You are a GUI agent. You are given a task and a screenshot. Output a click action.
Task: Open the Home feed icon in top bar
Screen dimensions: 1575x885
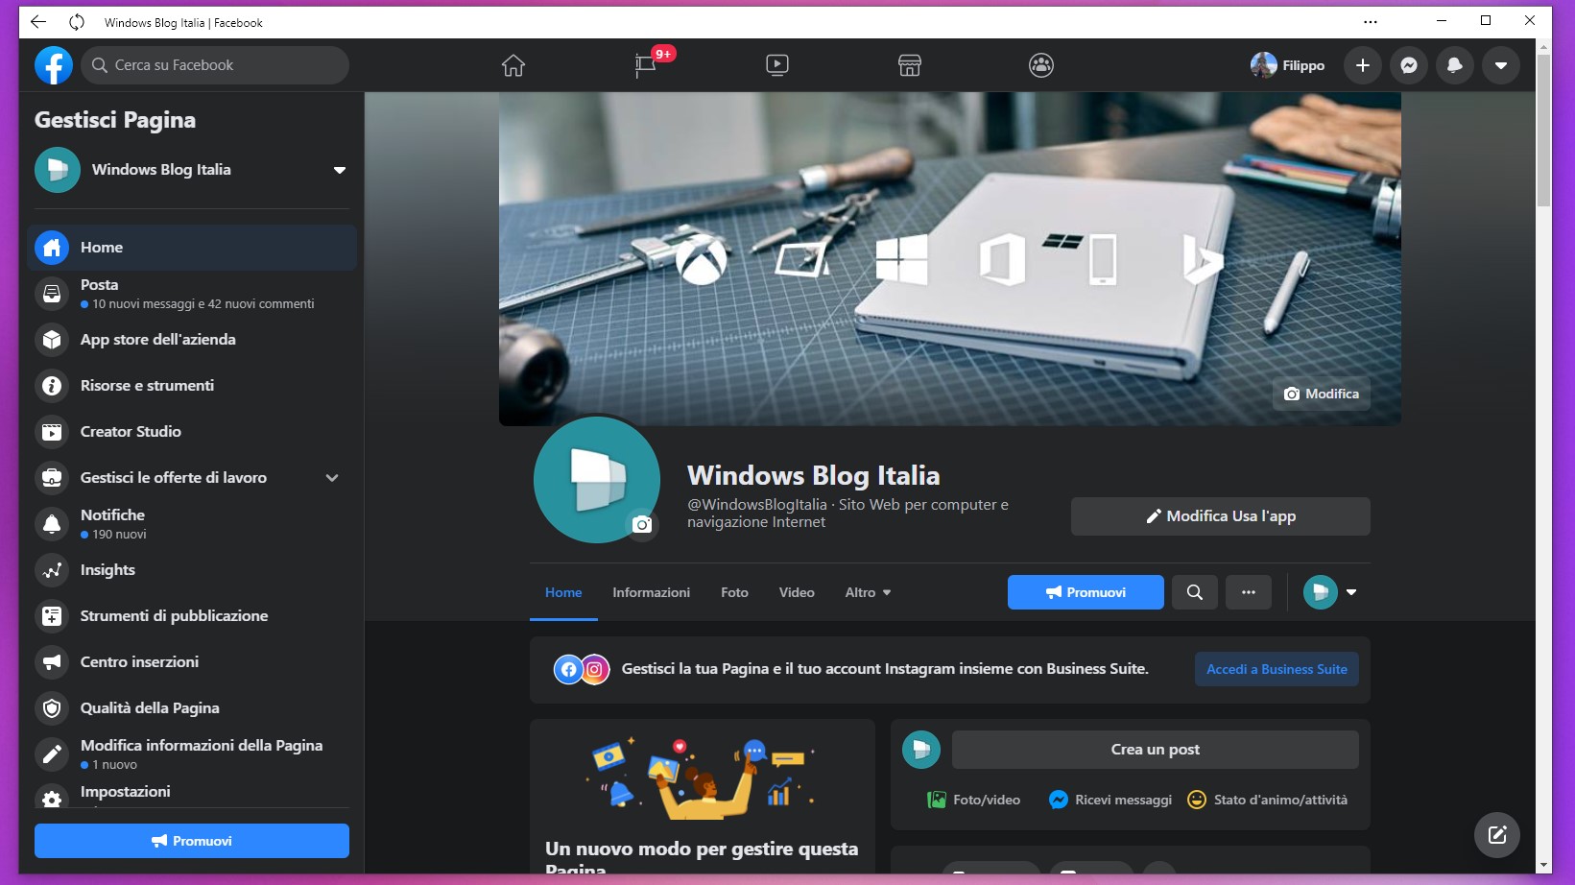click(x=513, y=65)
